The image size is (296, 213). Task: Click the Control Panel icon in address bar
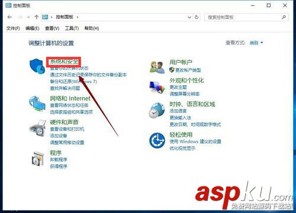pos(45,17)
